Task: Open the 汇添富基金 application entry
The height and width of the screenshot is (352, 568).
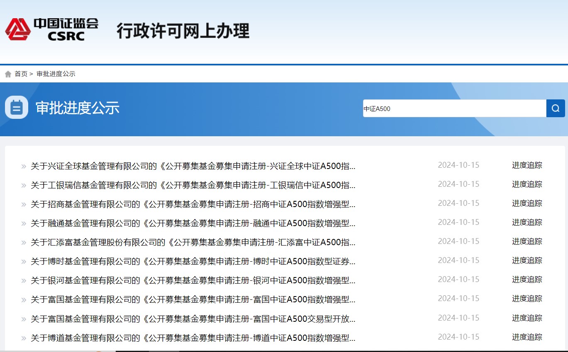Action: (193, 242)
